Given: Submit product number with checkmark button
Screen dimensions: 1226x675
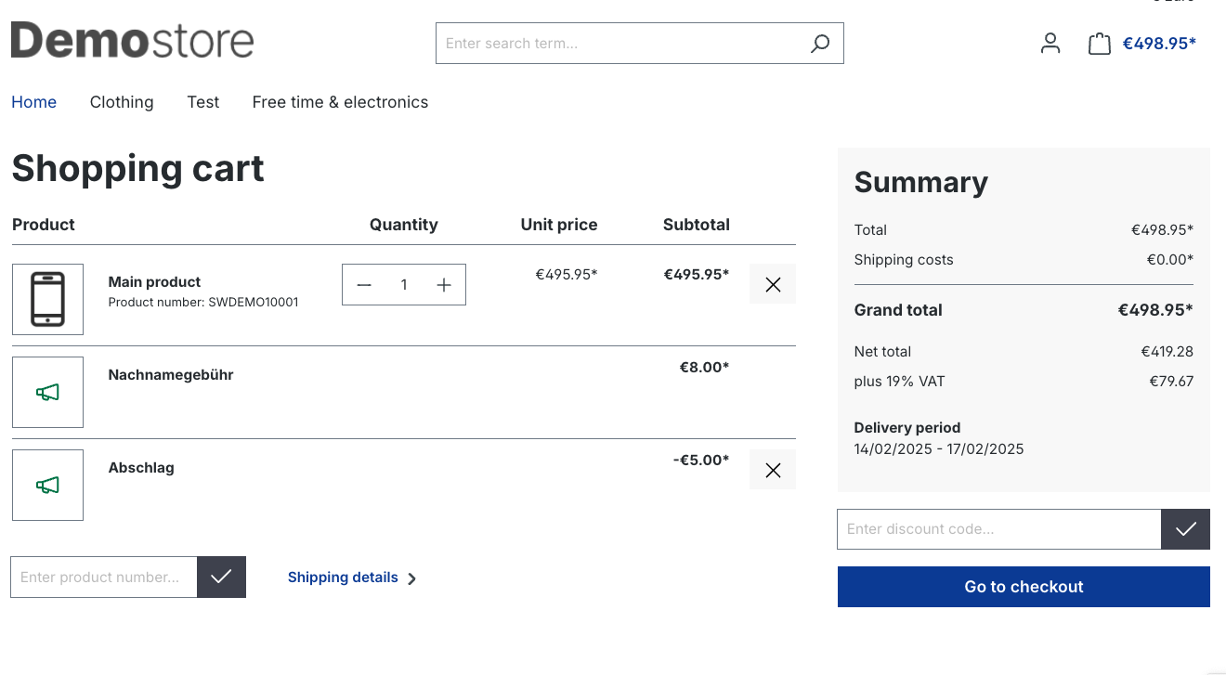Looking at the screenshot, I should (x=221, y=578).
